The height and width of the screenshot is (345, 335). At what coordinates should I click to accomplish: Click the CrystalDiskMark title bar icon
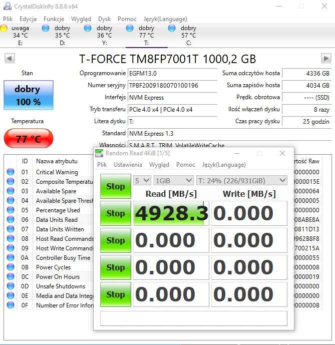99,153
